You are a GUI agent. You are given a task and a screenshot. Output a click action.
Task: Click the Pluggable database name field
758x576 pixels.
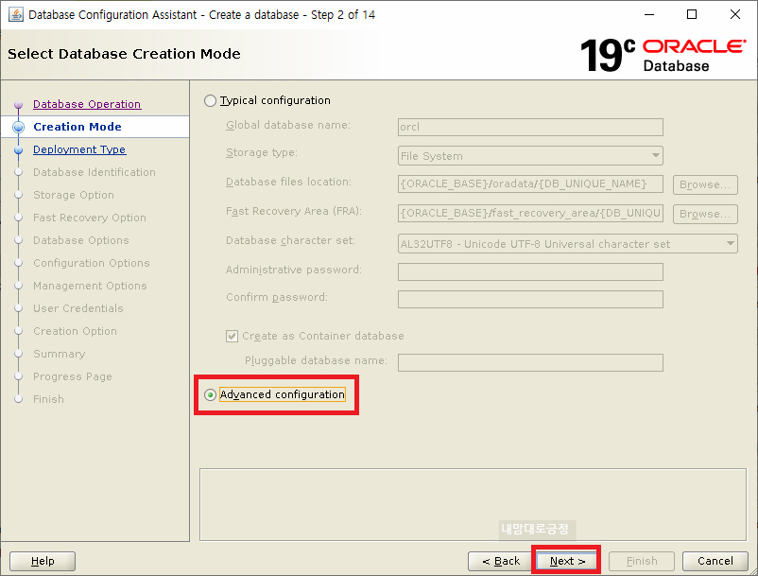coord(530,363)
